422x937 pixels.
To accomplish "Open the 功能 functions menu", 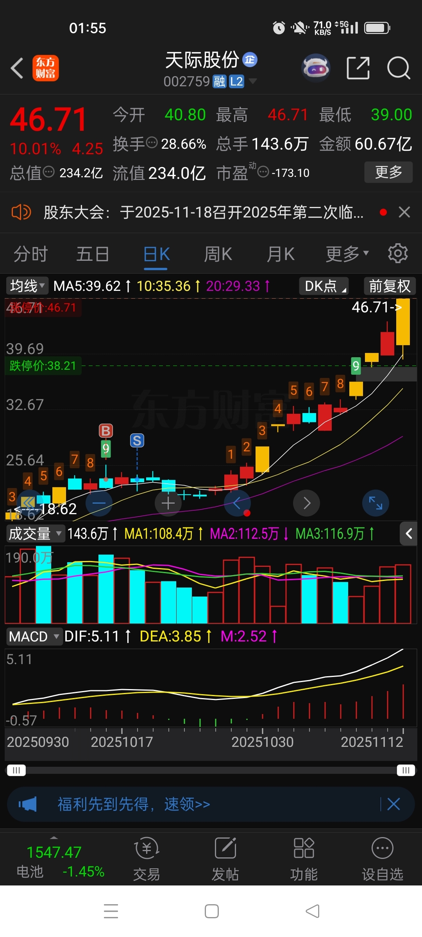I will click(304, 859).
